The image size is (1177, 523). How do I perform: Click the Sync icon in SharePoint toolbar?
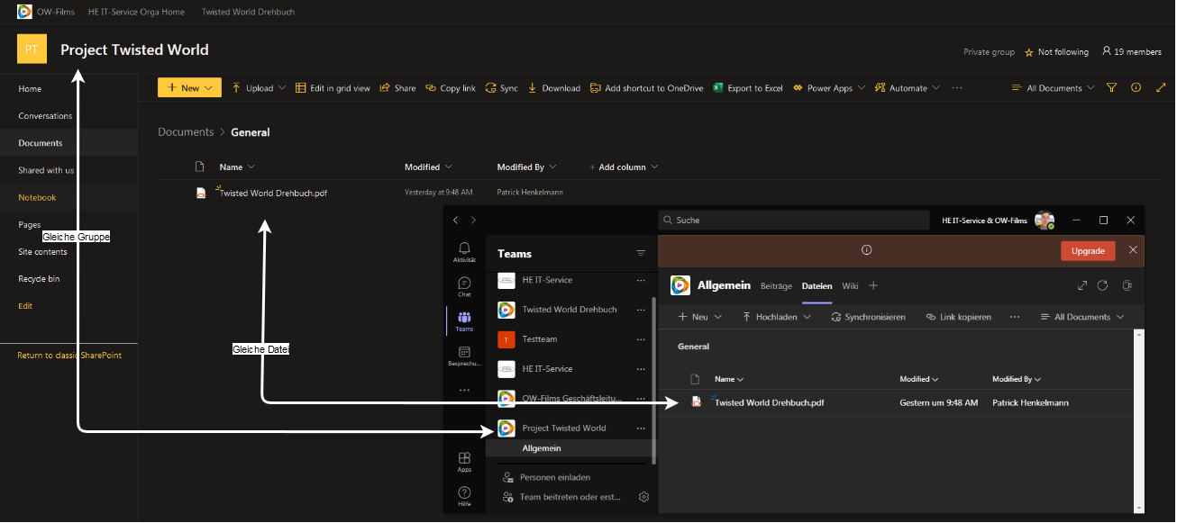point(491,88)
